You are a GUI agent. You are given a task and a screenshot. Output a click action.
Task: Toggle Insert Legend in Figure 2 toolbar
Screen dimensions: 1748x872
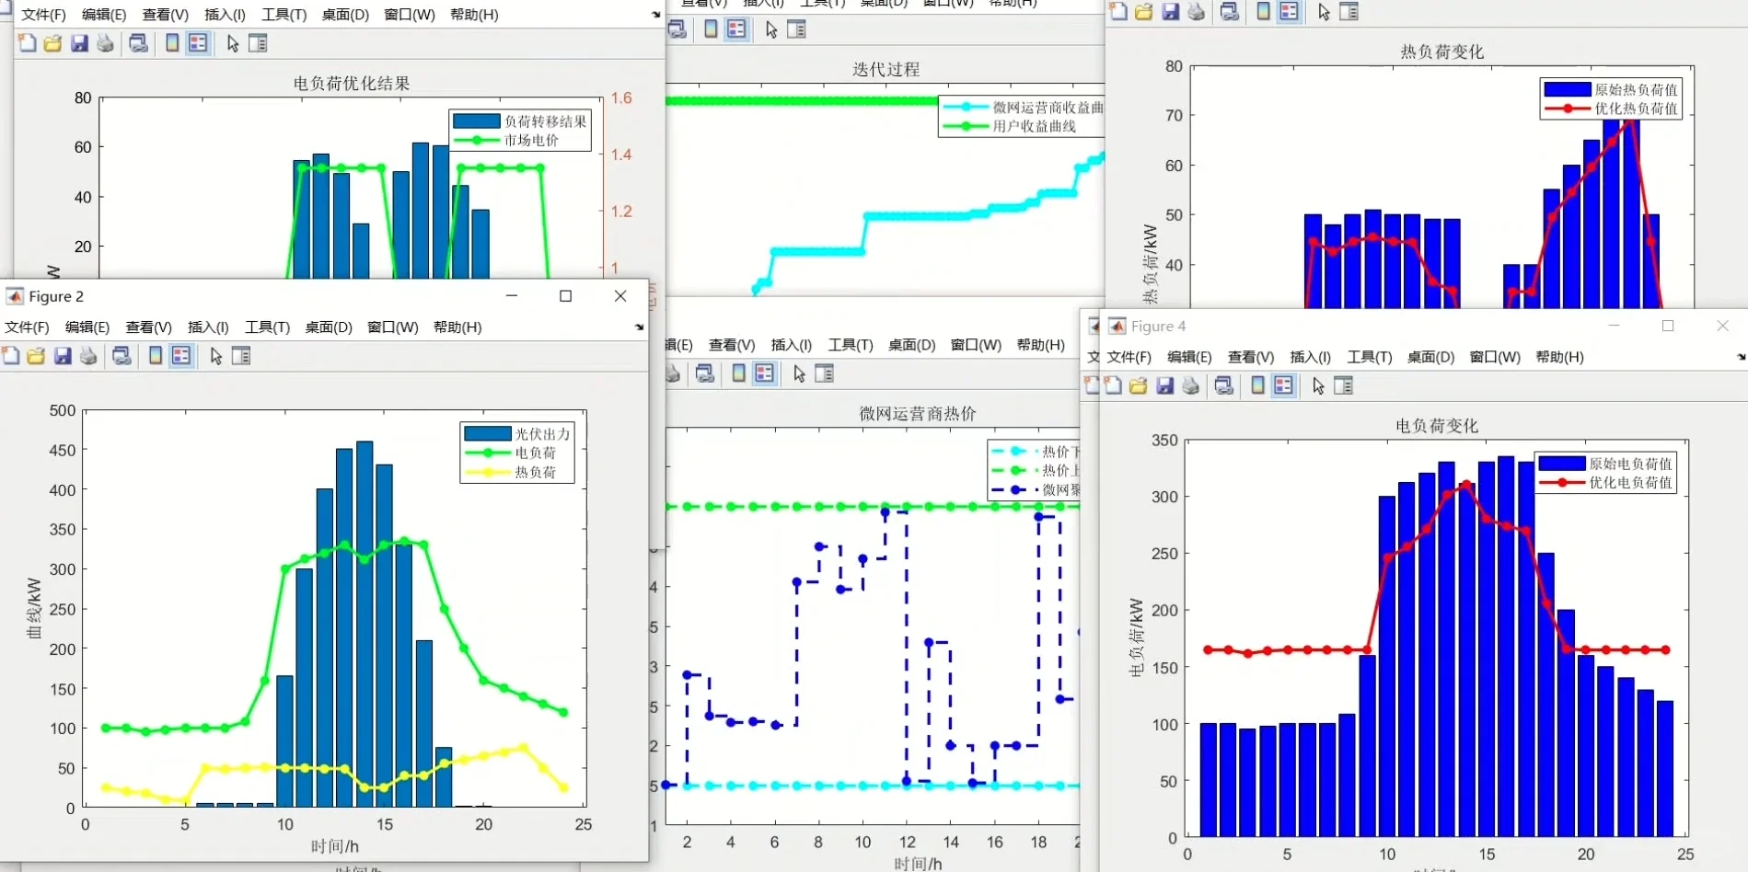[x=181, y=356]
